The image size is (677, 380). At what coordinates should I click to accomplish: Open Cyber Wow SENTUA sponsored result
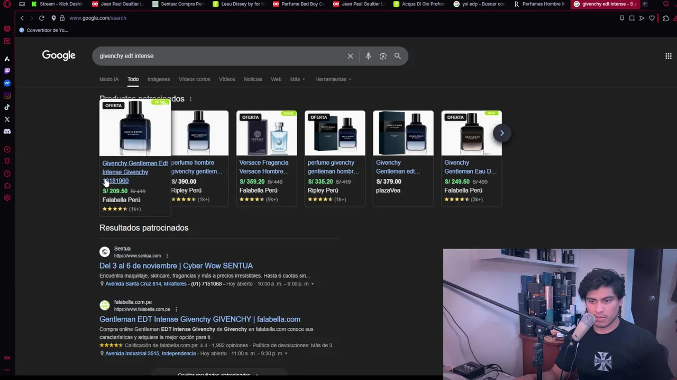(x=176, y=266)
